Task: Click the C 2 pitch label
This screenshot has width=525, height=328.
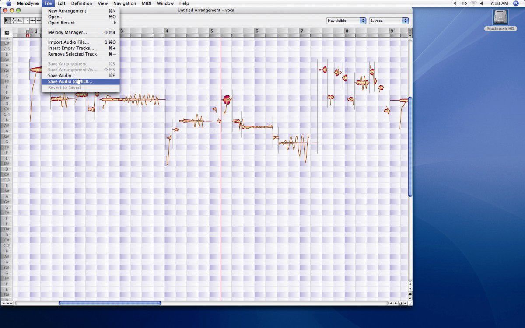Action: pos(7,245)
